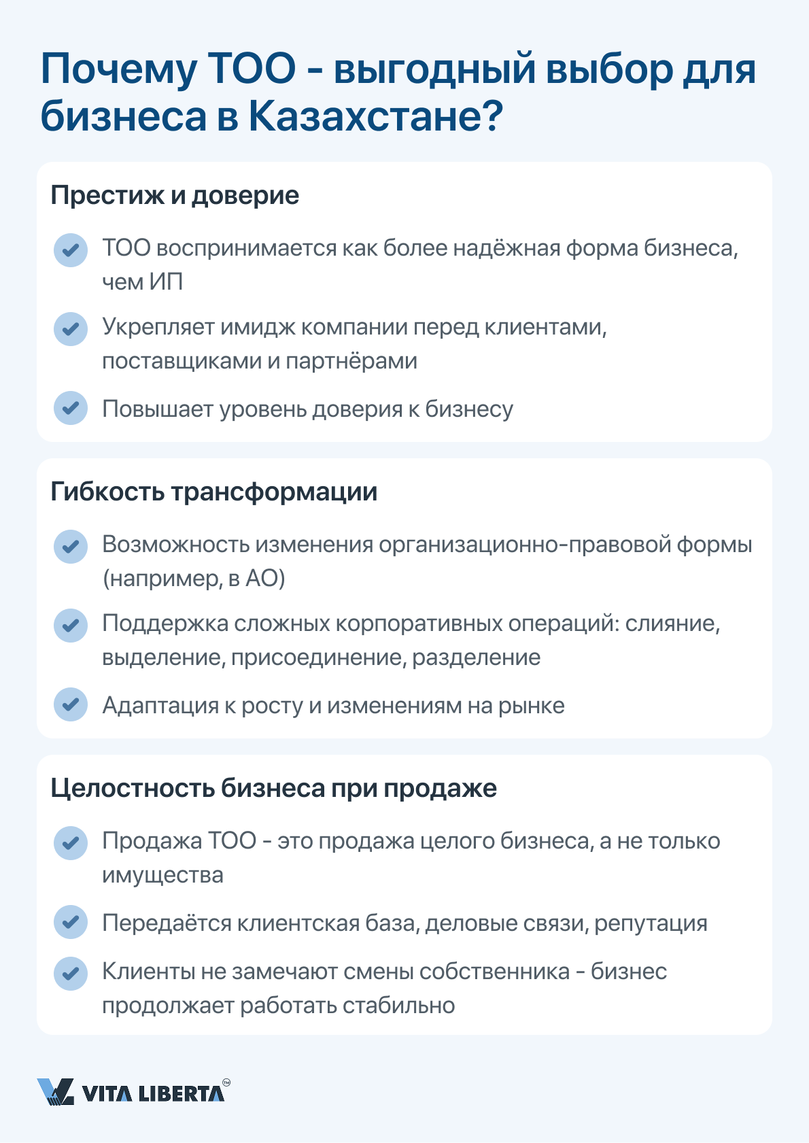Click the VITA LIBERTA brand name text
809x1143 pixels.
point(153,1093)
